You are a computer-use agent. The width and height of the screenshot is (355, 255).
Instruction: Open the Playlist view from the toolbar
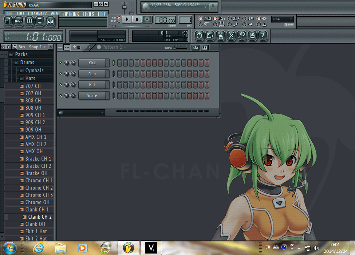[8, 21]
